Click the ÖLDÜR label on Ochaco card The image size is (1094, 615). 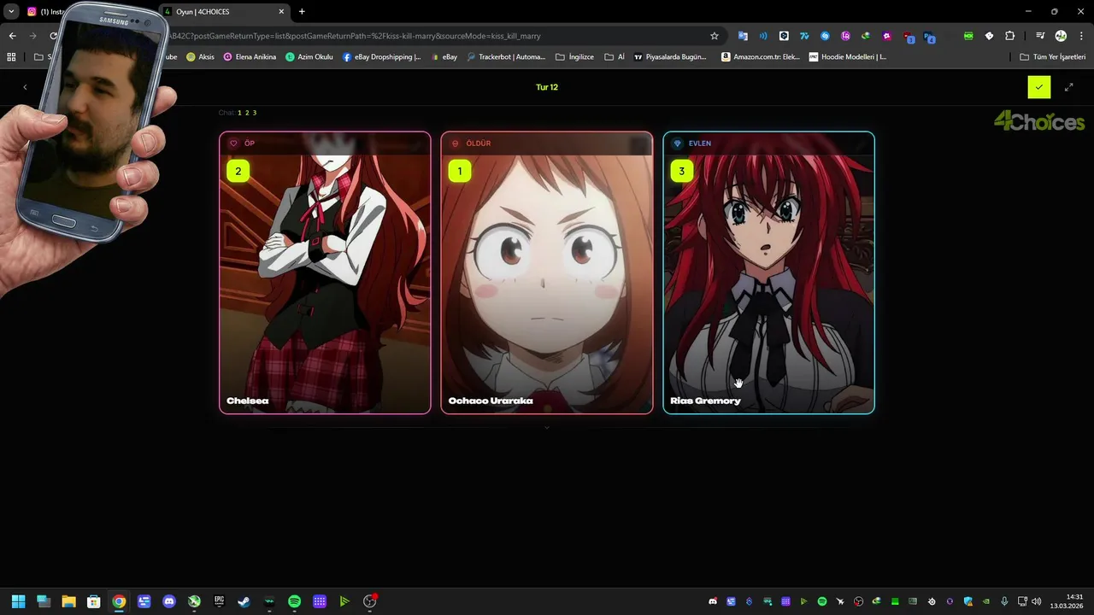tap(471, 143)
